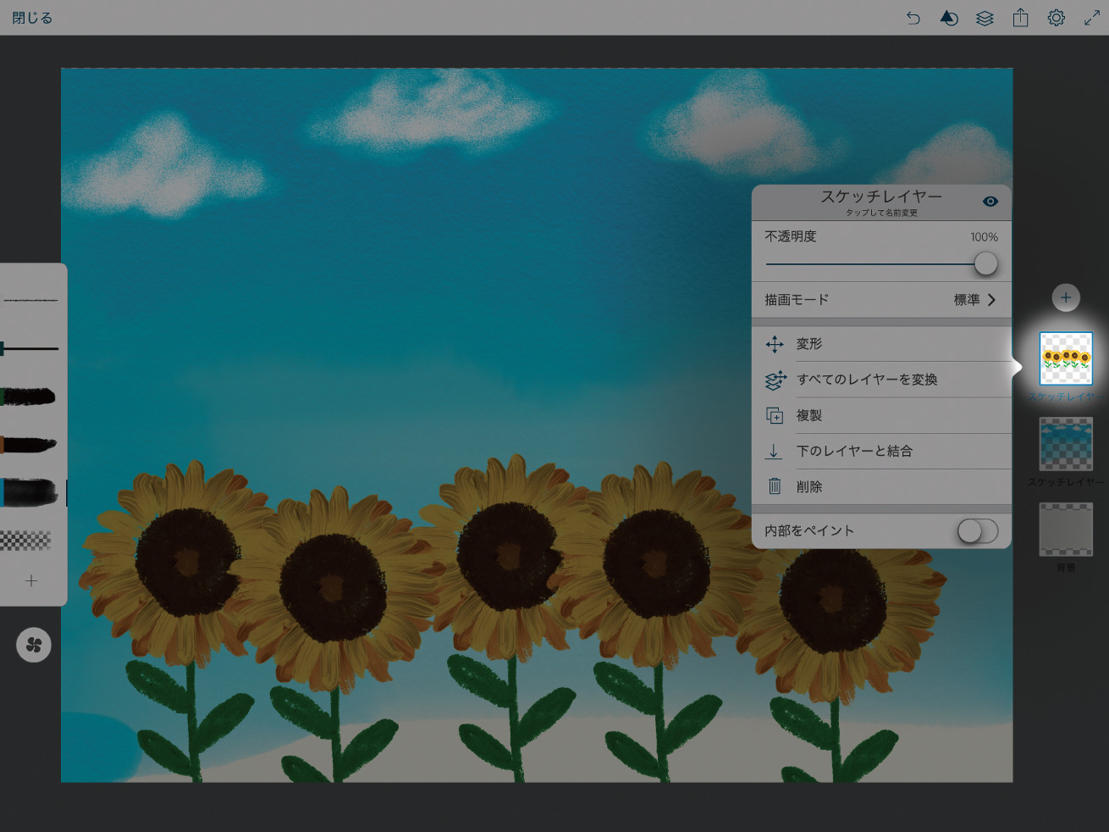The height and width of the screenshot is (832, 1109).
Task: Rename layer via スケッチレイヤー title
Action: pos(880,197)
